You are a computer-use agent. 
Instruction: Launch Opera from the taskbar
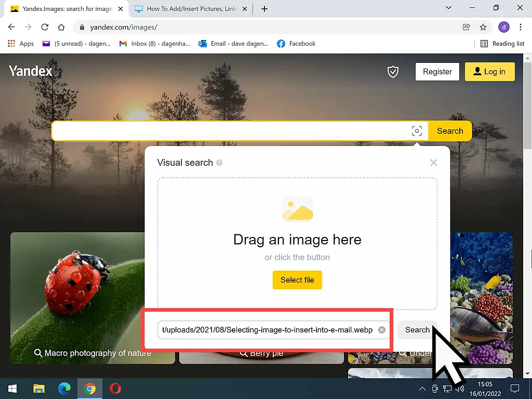click(x=115, y=388)
